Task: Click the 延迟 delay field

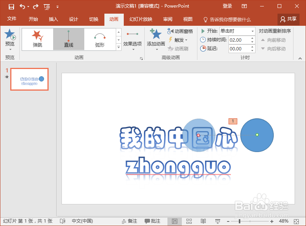Action: tap(239, 49)
